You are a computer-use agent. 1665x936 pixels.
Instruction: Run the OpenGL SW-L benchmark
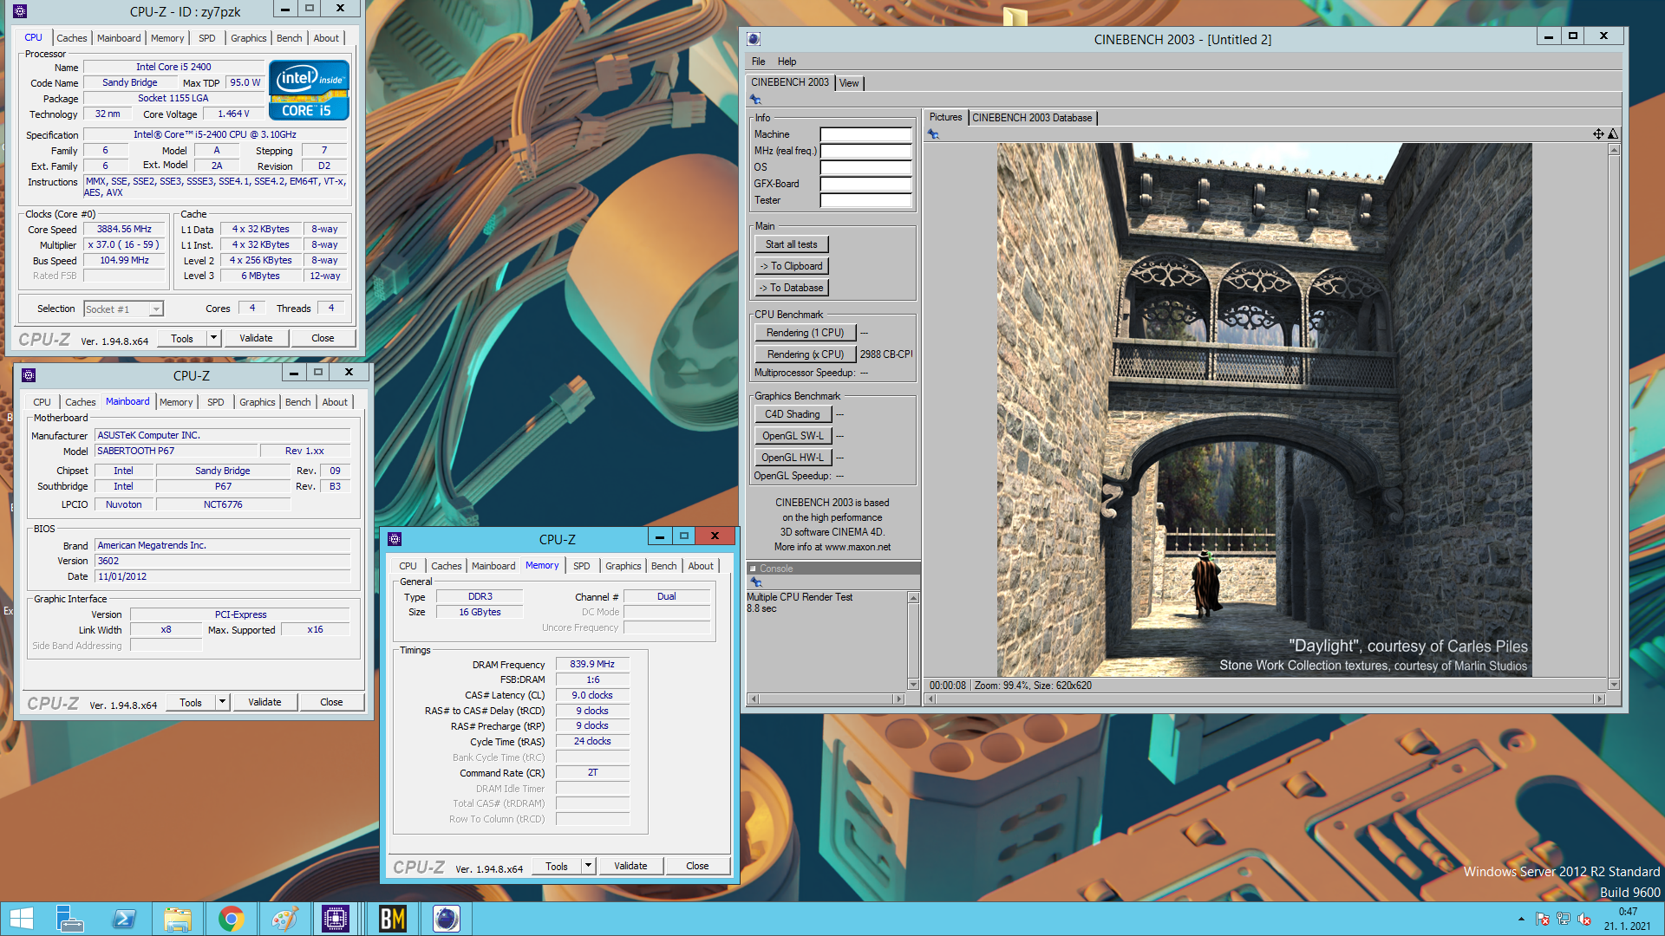point(793,436)
